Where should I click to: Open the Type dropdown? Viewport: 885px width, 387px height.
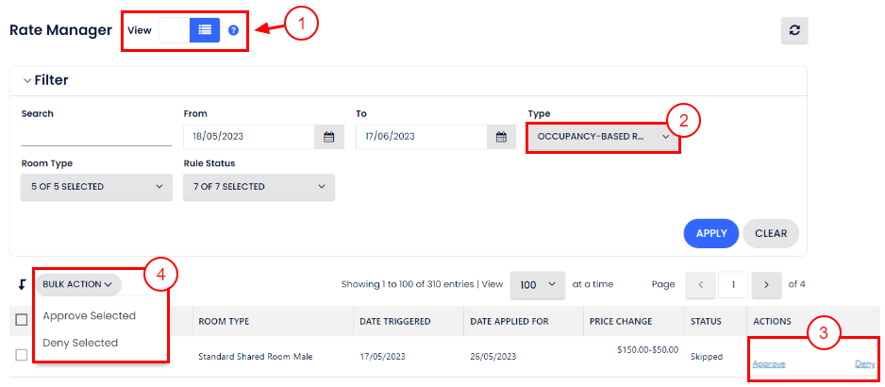pyautogui.click(x=602, y=137)
